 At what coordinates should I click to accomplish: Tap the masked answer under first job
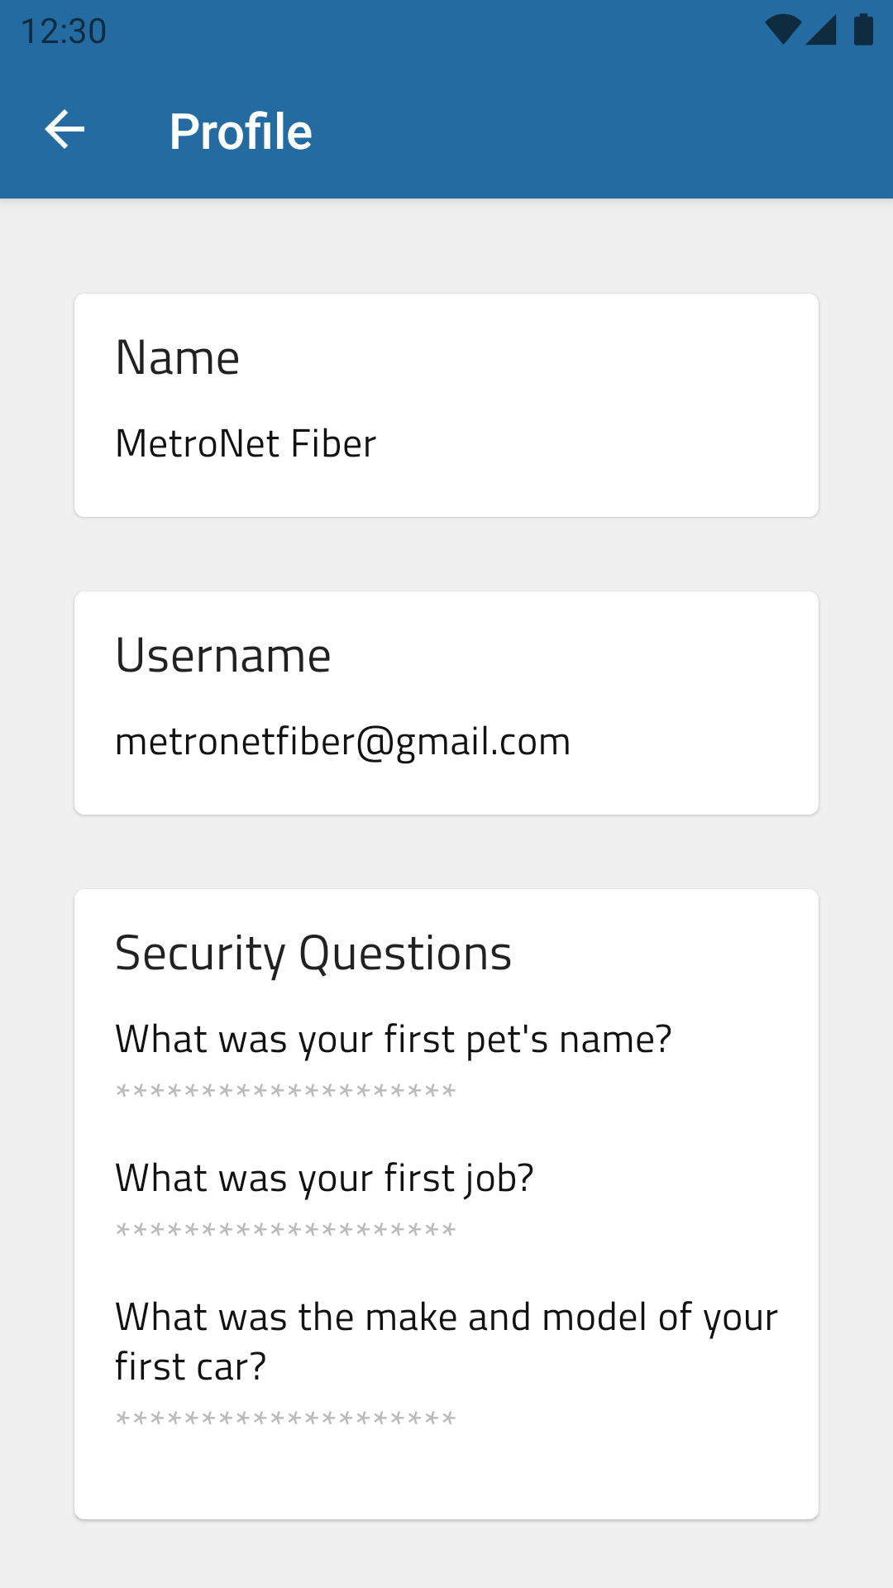[x=286, y=1231]
